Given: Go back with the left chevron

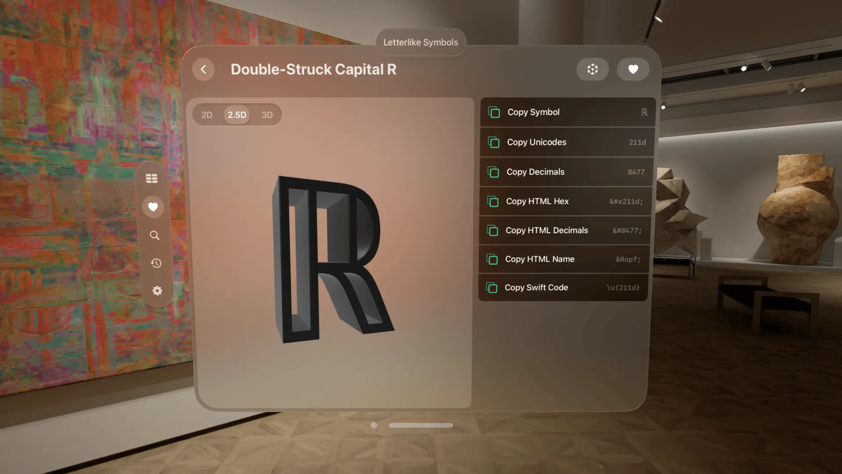Looking at the screenshot, I should click(203, 69).
